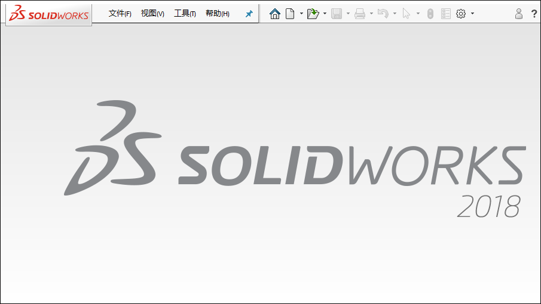
Task: Choose the Select cursor tool
Action: (x=406, y=14)
